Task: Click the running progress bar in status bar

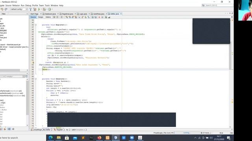Action: tap(187, 133)
